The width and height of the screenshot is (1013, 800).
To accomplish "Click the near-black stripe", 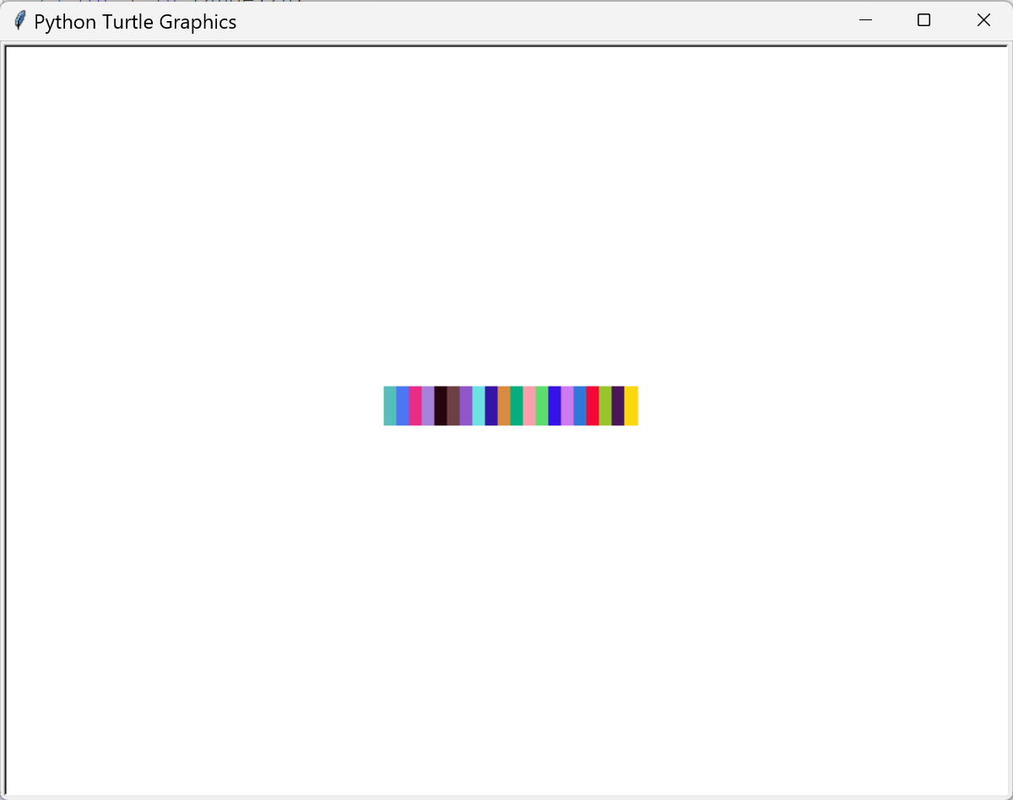I will pyautogui.click(x=441, y=406).
